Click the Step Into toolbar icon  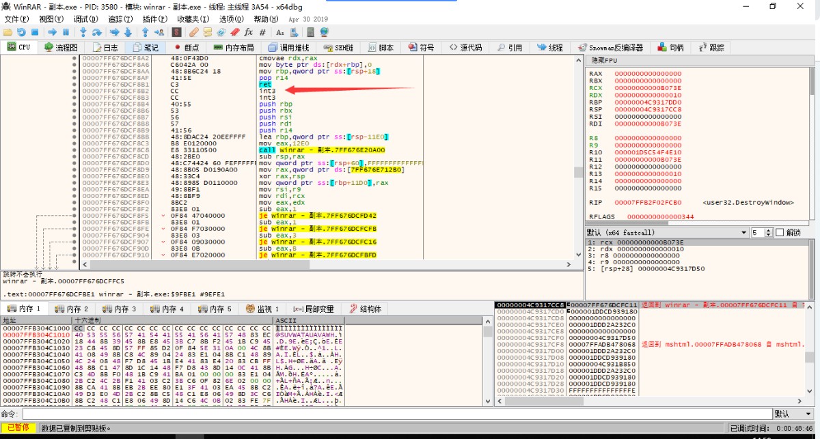(83, 32)
